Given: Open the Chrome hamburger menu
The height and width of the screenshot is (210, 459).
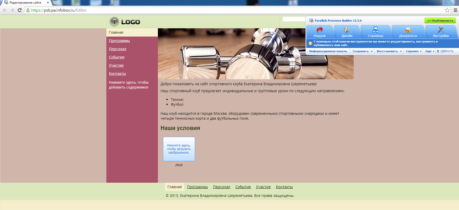Looking at the screenshot, I should tap(455, 10).
